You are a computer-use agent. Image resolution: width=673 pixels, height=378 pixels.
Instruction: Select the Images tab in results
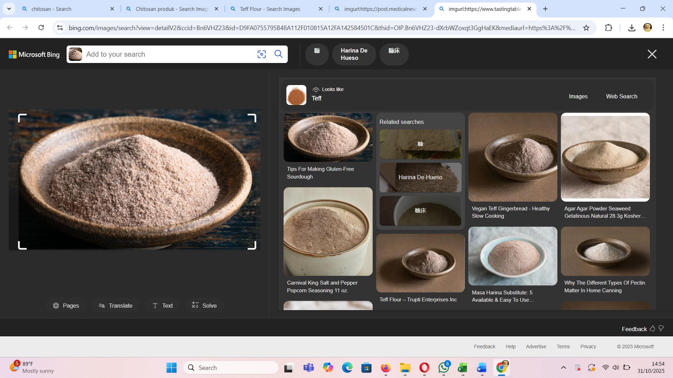(x=578, y=96)
